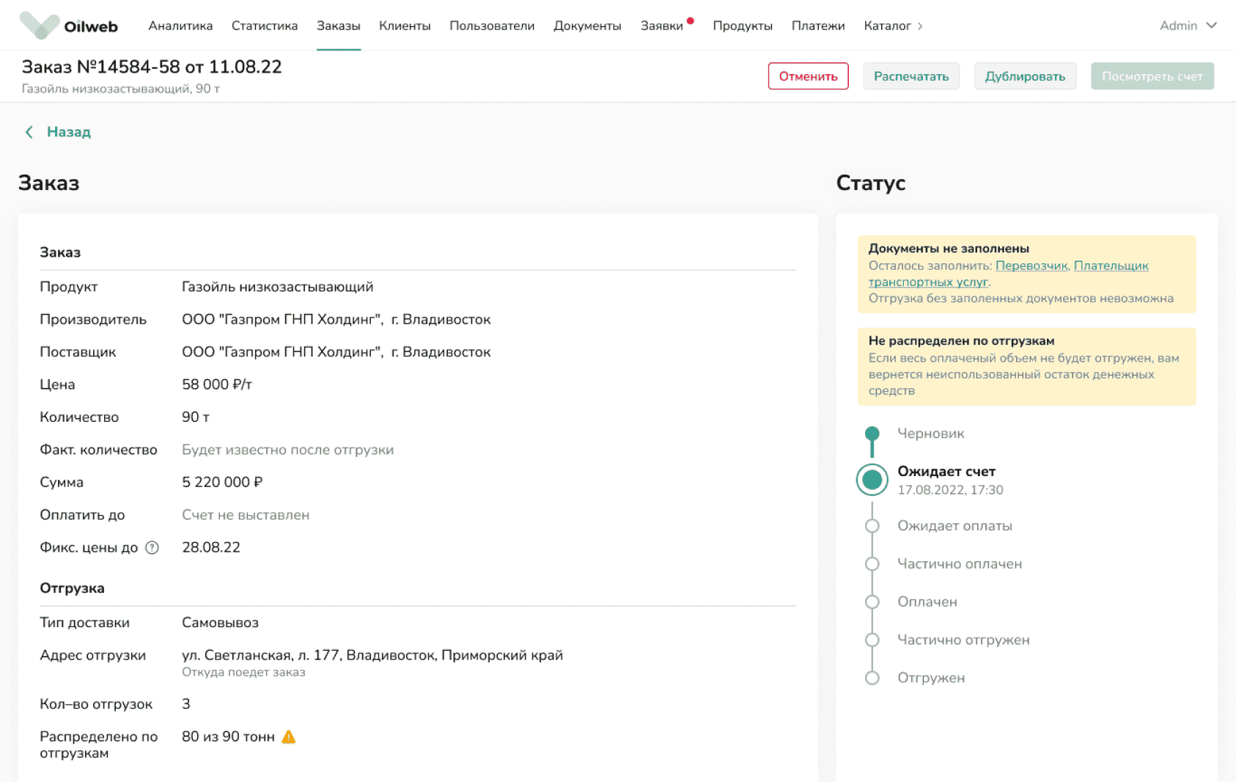Click the Oilweb logo
Screen dimensions: 1236x782
point(68,26)
